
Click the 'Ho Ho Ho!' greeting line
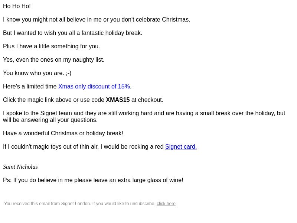[17, 6]
